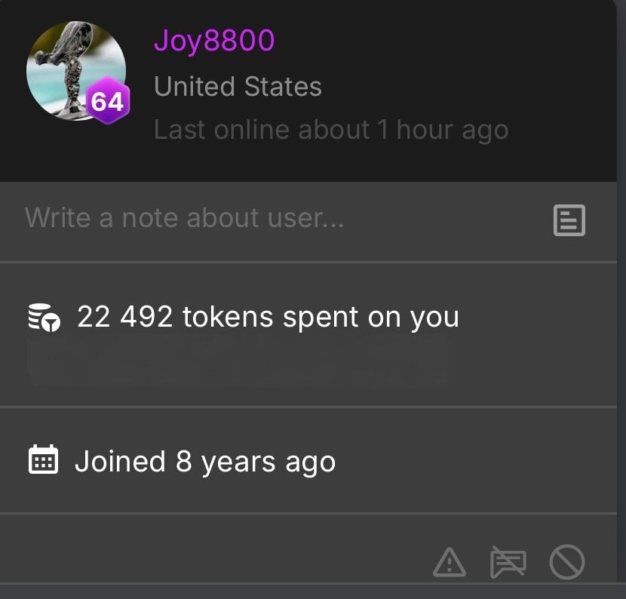
Task: Click the 22 492 token amount
Action: (124, 317)
